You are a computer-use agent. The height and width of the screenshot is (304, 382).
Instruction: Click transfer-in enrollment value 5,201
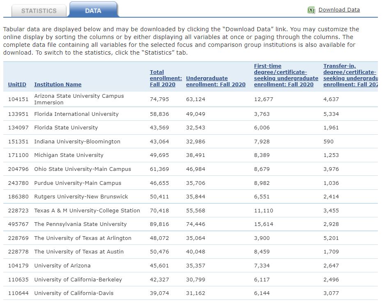coord(331,238)
